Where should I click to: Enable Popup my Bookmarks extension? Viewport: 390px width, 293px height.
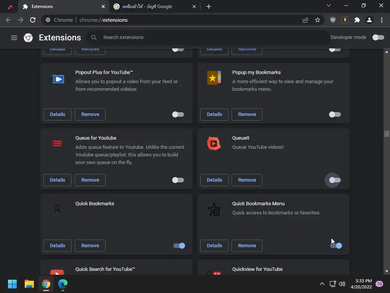335,114
